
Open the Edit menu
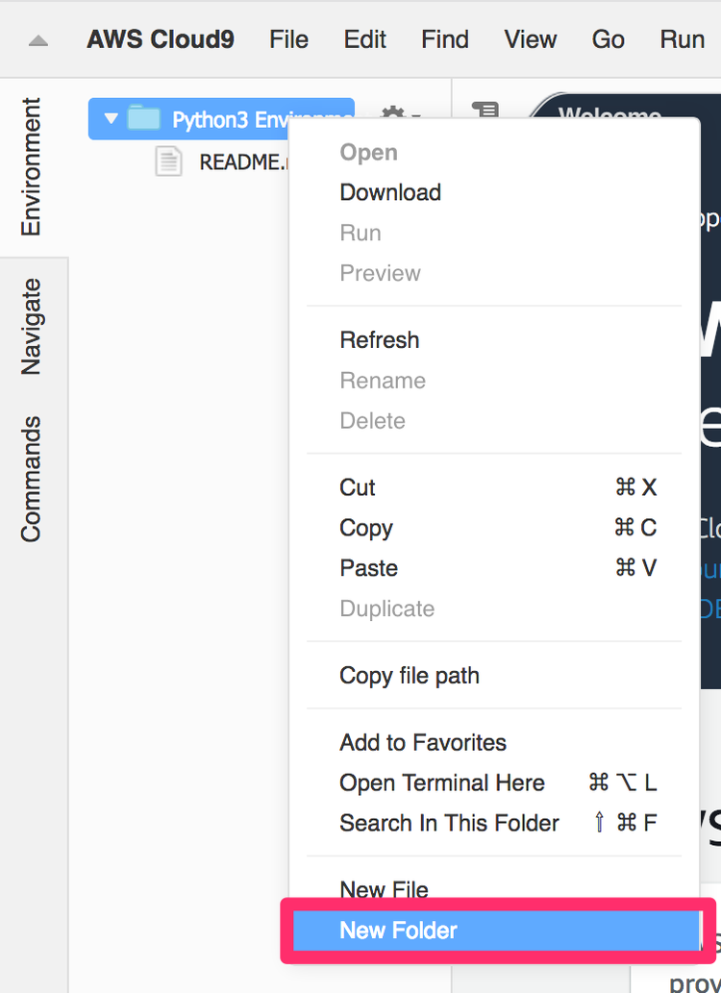(365, 39)
